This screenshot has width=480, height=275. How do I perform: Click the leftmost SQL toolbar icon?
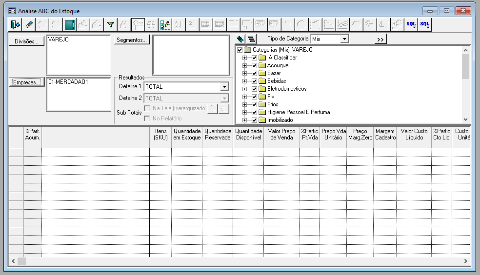[411, 24]
